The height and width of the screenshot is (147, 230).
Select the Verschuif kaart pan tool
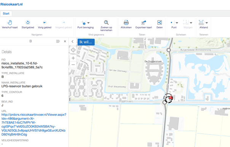pyautogui.click(x=10, y=24)
